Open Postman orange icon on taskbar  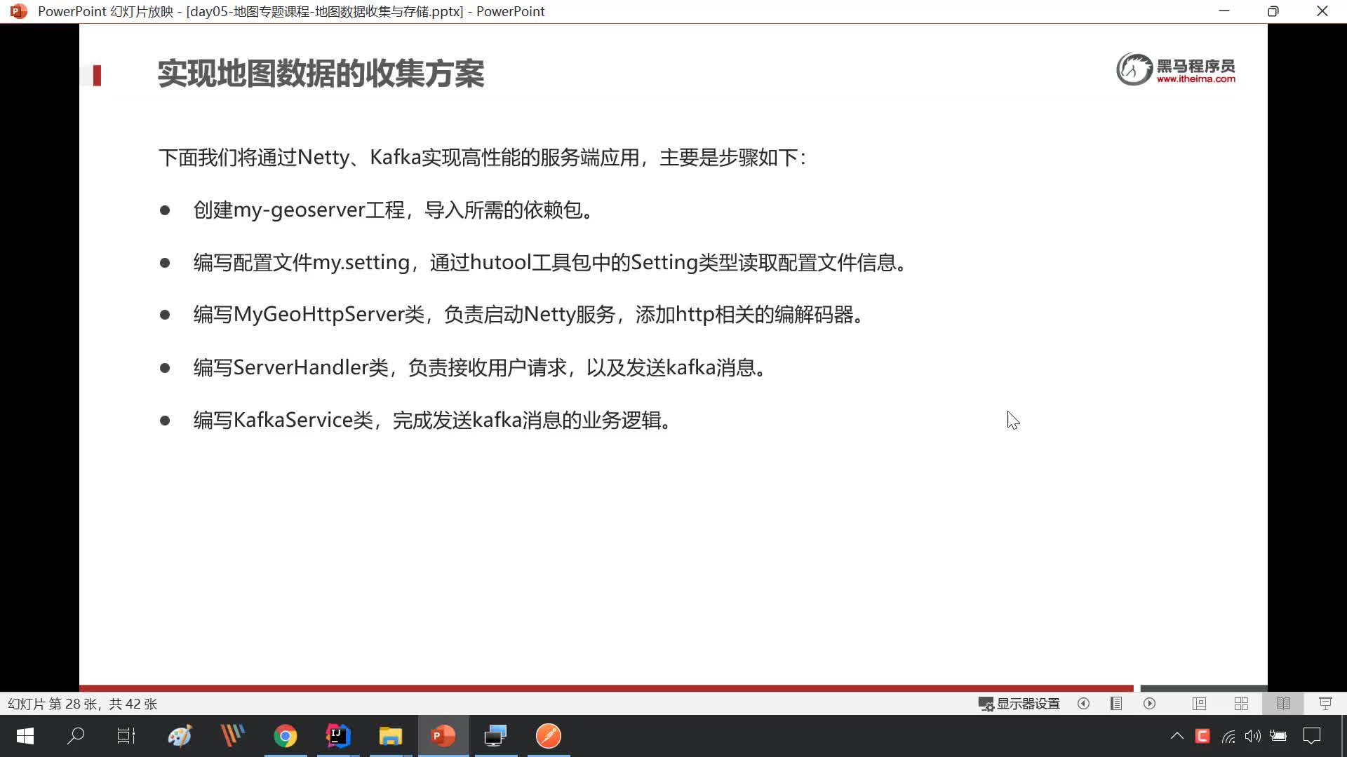coord(549,736)
